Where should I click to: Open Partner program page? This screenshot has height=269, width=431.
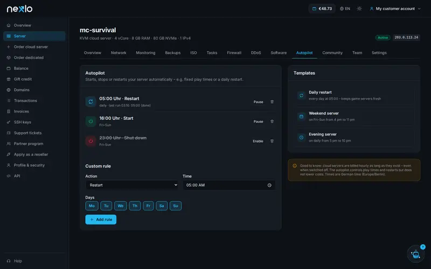[34, 144]
